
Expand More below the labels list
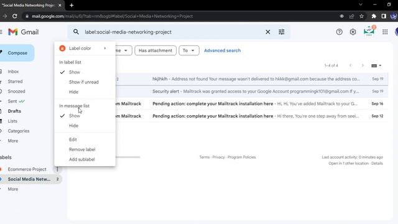pos(12,189)
